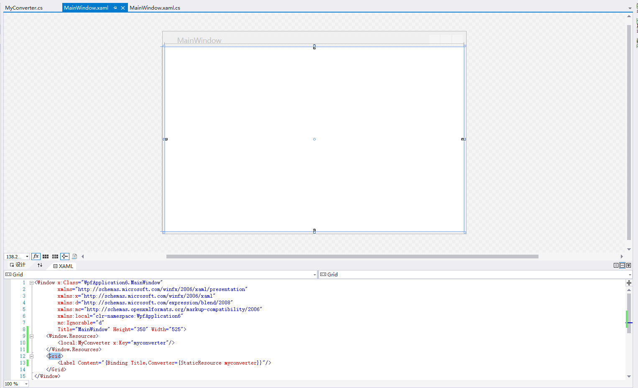Image resolution: width=638 pixels, height=388 pixels.
Task: Collapse the Window.Resources block outlining toggle
Action: (x=31, y=336)
